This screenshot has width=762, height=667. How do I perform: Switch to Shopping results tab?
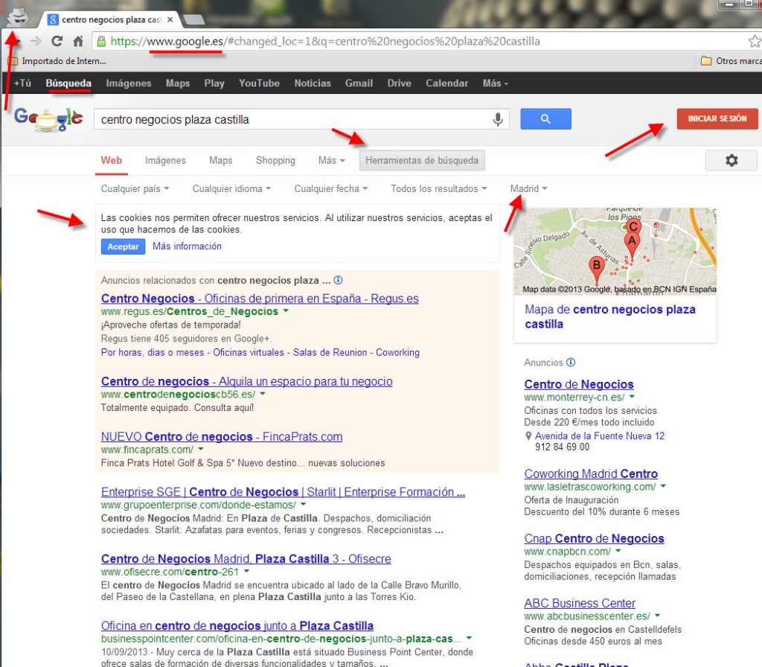point(275,161)
